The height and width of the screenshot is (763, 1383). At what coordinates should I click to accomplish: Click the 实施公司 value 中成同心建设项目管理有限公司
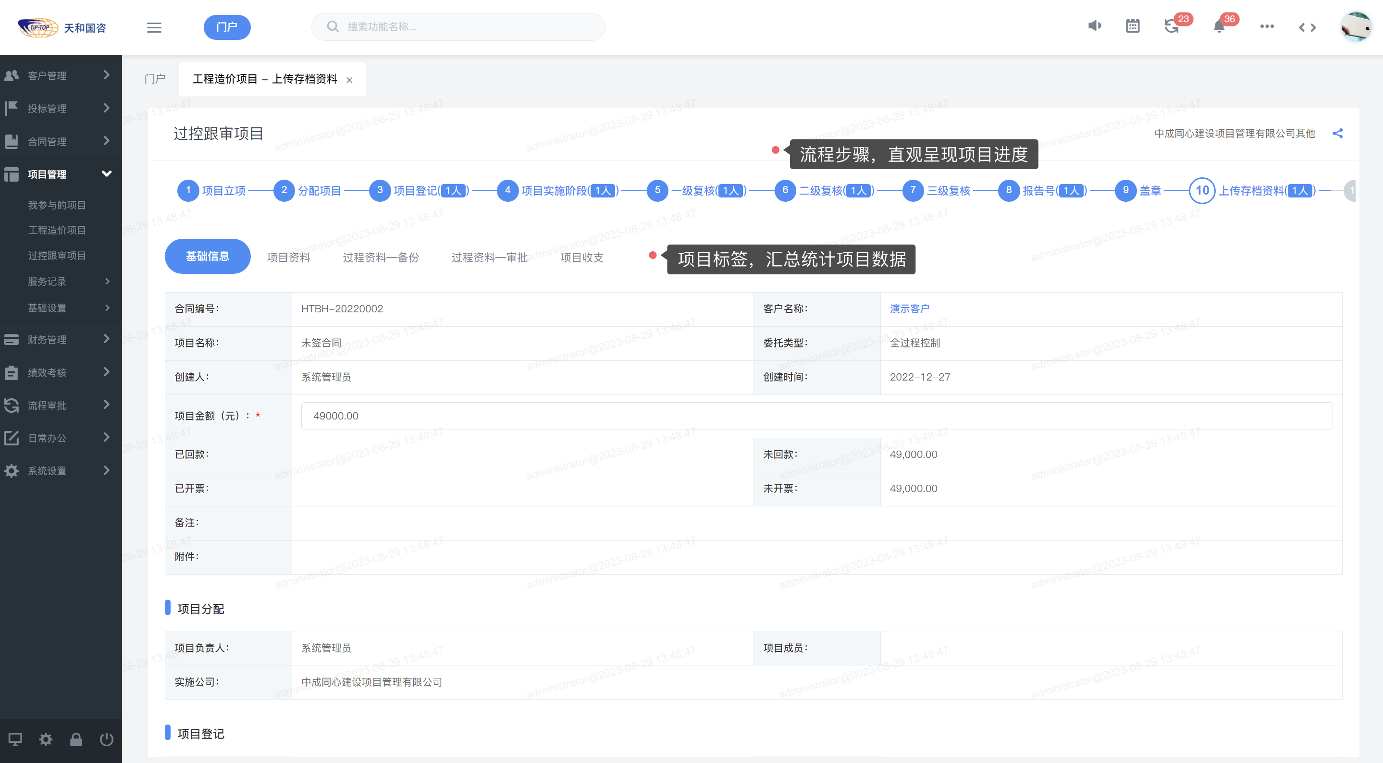pos(371,682)
